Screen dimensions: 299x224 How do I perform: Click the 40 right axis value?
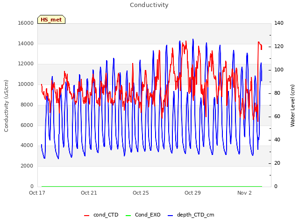(277, 140)
